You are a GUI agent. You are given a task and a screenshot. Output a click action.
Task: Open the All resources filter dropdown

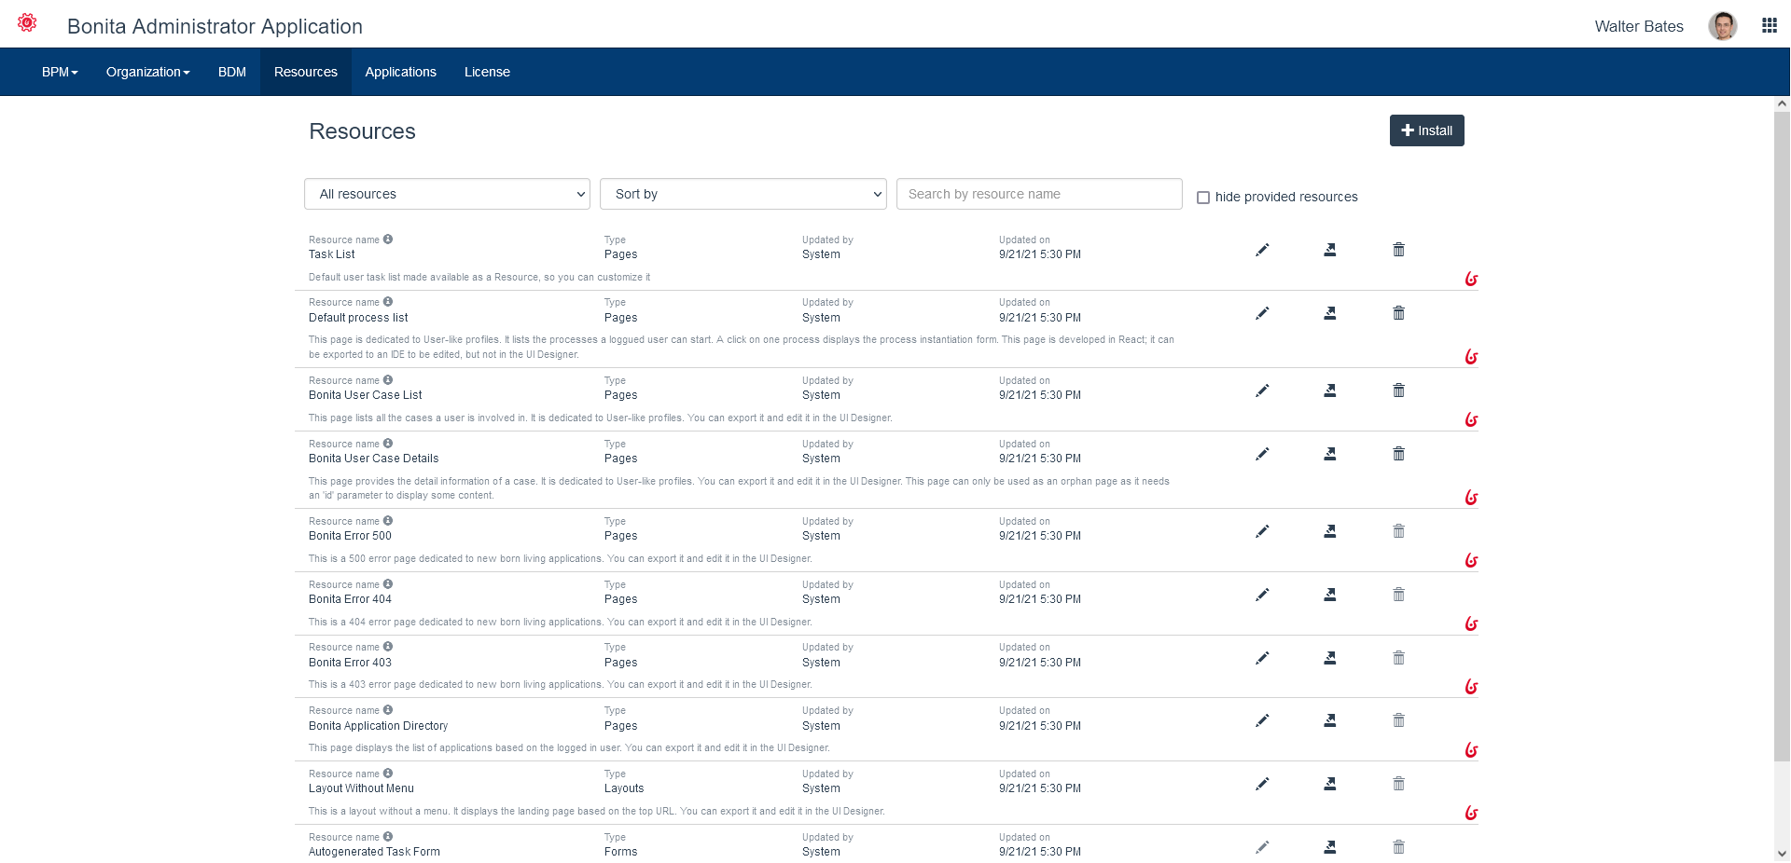coord(446,194)
